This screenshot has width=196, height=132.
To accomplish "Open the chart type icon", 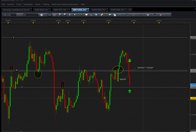I will [41, 15].
